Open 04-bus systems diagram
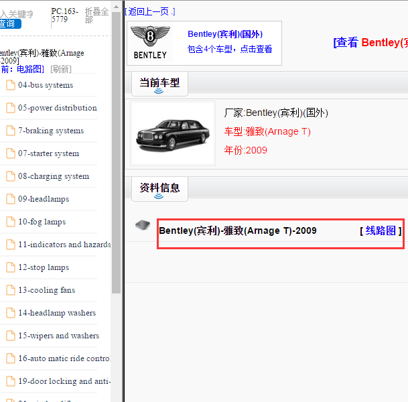This screenshot has width=408, height=402. click(46, 85)
